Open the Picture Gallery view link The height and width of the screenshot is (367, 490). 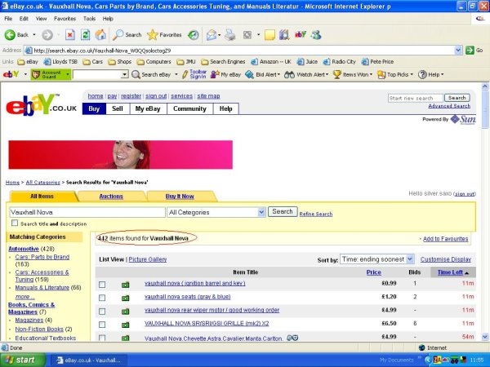point(148,259)
